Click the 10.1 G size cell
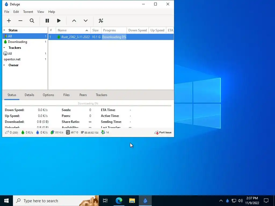The image size is (275, 206). pos(96,37)
